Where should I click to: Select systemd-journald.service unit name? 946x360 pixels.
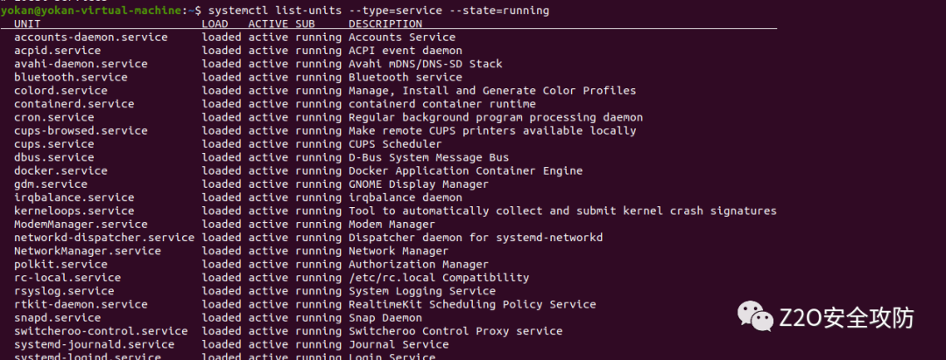coord(94,344)
